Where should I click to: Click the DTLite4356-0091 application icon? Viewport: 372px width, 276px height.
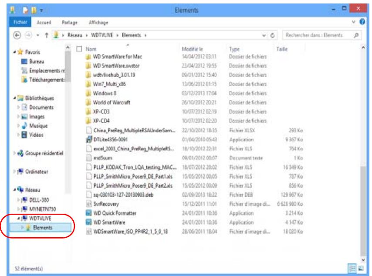88,139
